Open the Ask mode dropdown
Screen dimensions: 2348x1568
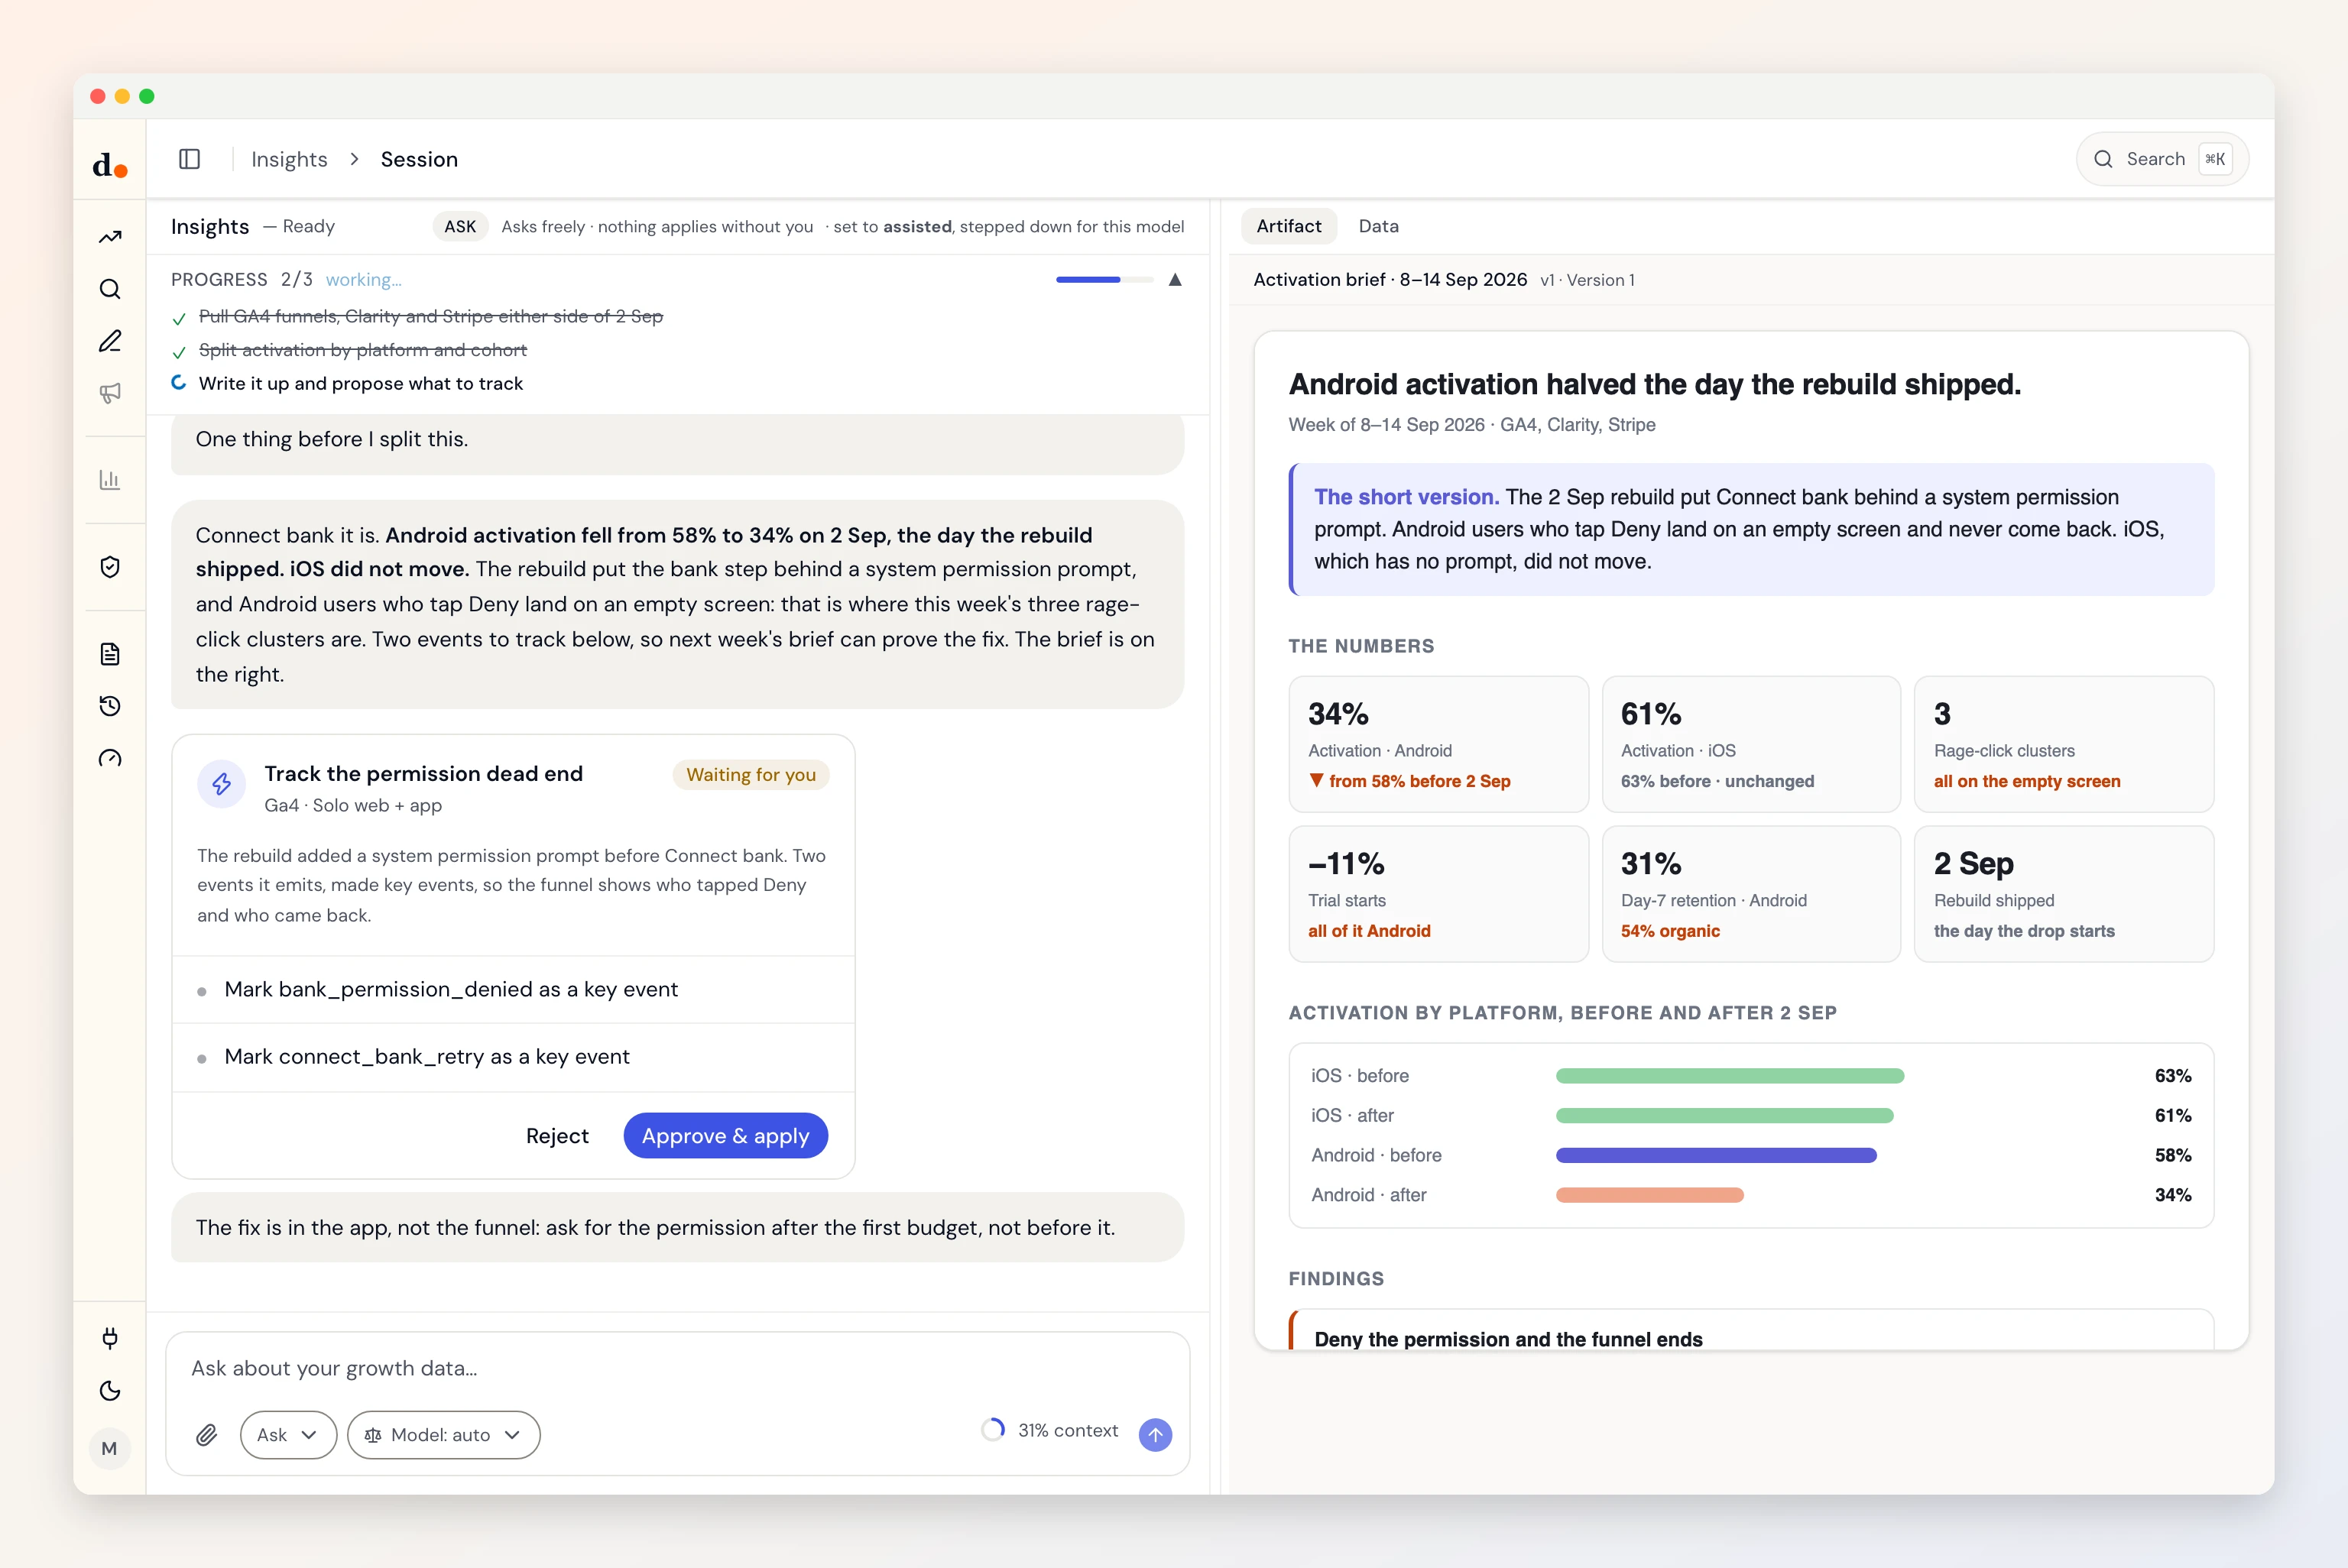[288, 1435]
